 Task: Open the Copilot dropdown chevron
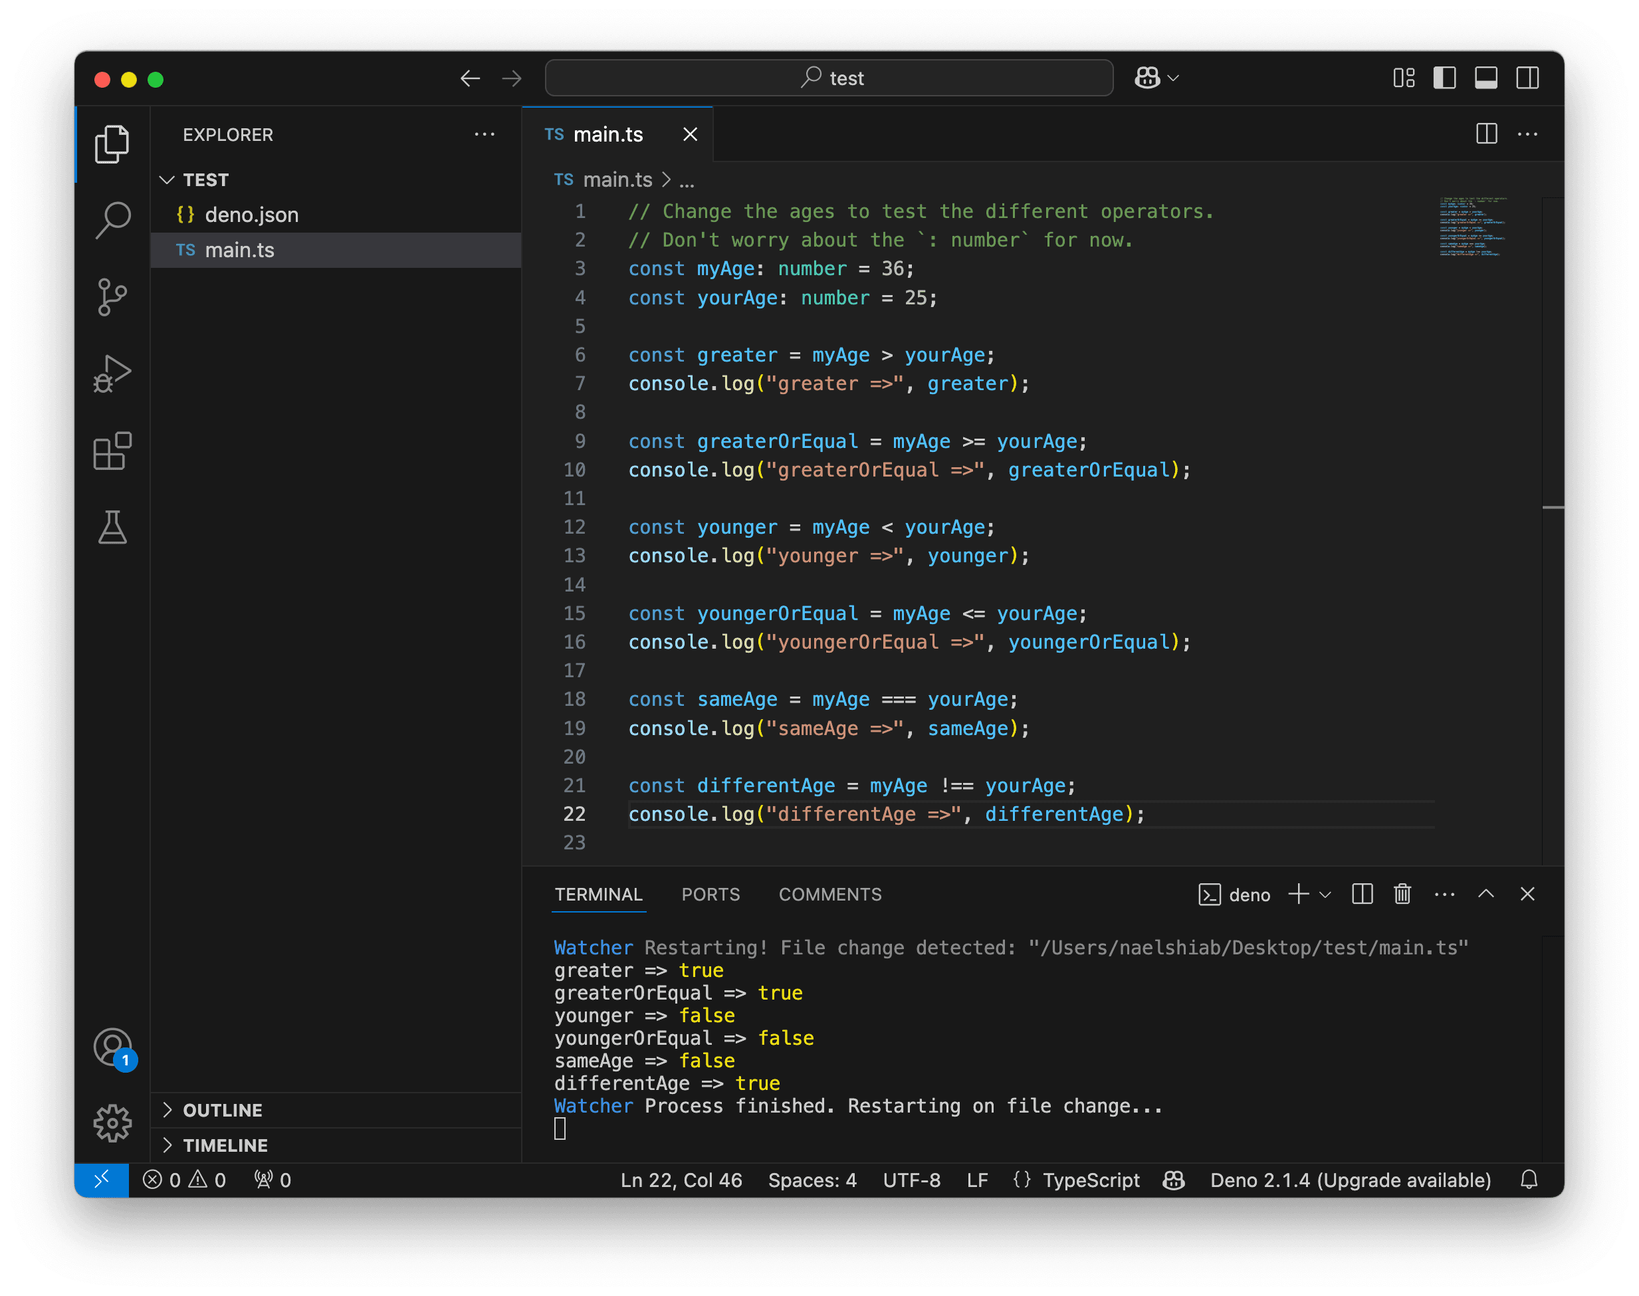[x=1174, y=78]
